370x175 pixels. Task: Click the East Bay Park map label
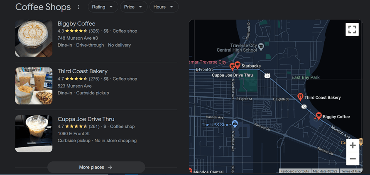pyautogui.click(x=306, y=77)
